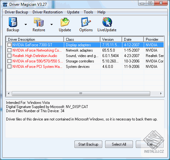Viewport: 170px width, 160px height.
Task: Open the Driver Restoration menu
Action: pos(48,12)
